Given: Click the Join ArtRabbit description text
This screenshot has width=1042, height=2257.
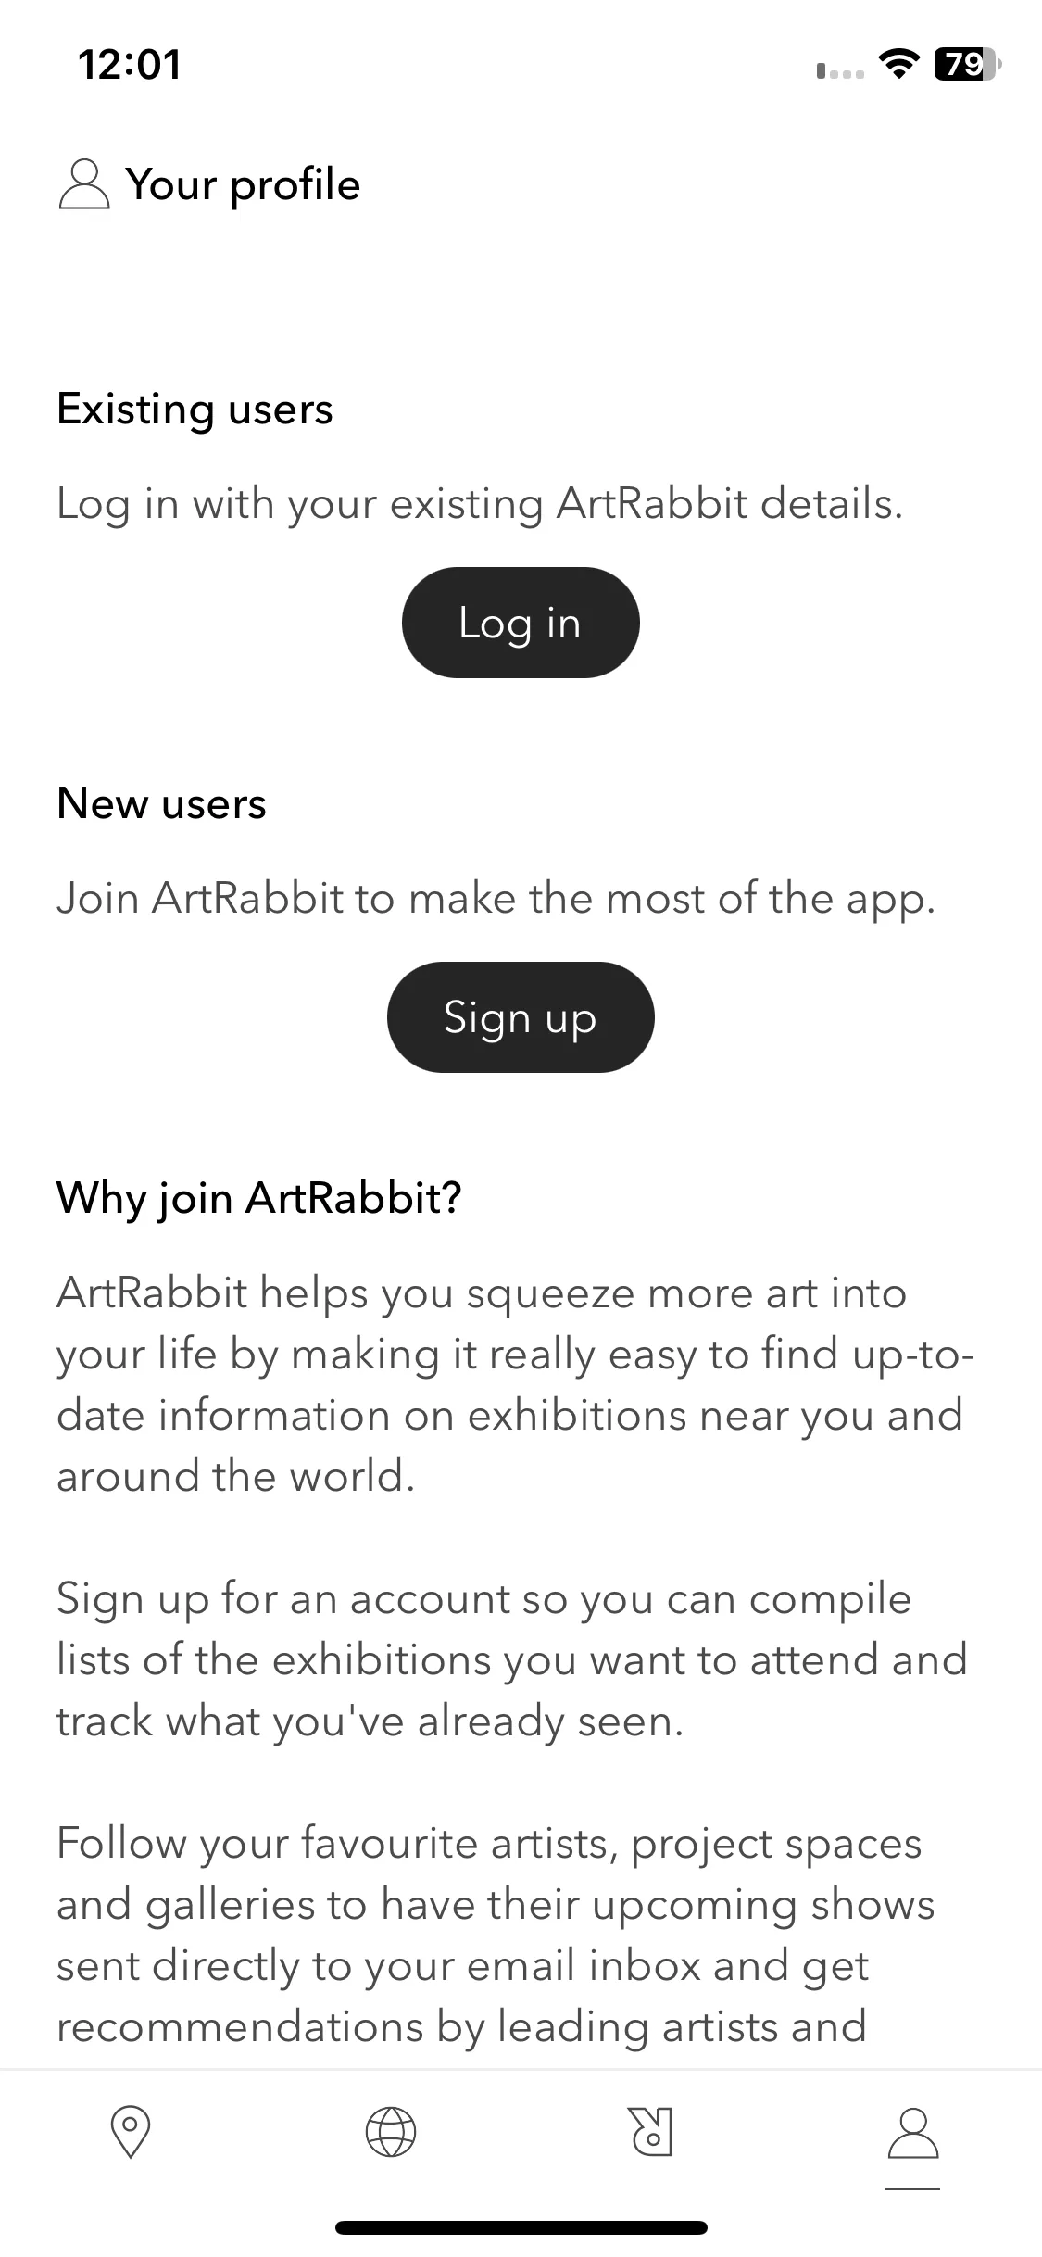Looking at the screenshot, I should point(496,900).
